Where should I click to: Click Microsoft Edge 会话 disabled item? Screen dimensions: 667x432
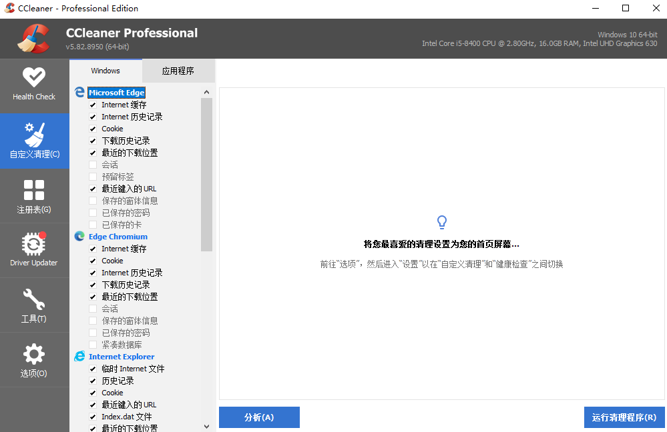109,165
